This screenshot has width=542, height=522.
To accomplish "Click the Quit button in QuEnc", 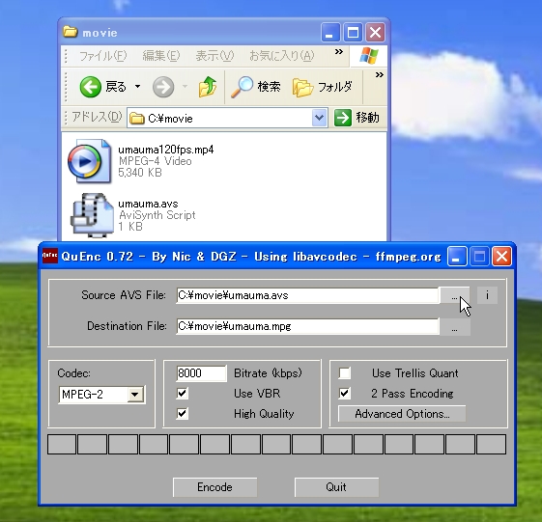I will click(336, 487).
